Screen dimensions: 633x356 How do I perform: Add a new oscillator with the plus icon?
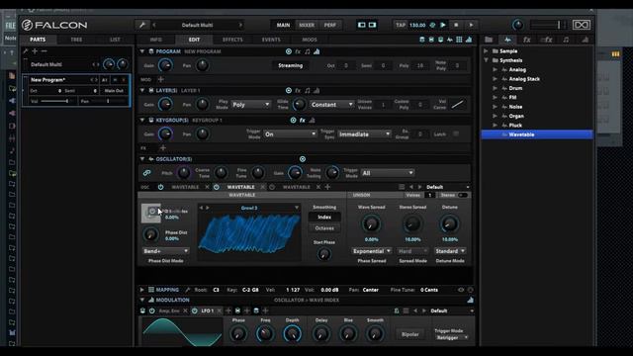pos(327,187)
